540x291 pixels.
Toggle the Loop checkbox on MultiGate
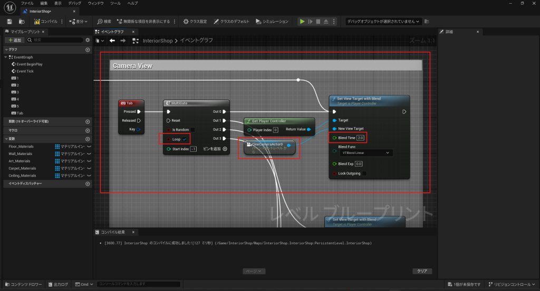pyautogui.click(x=184, y=139)
